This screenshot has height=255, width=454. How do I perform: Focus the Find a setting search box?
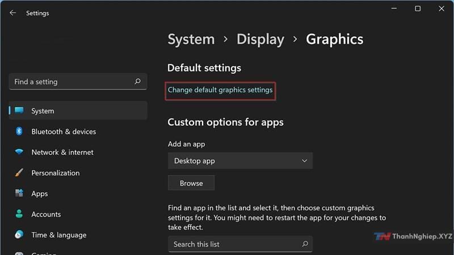(78, 82)
